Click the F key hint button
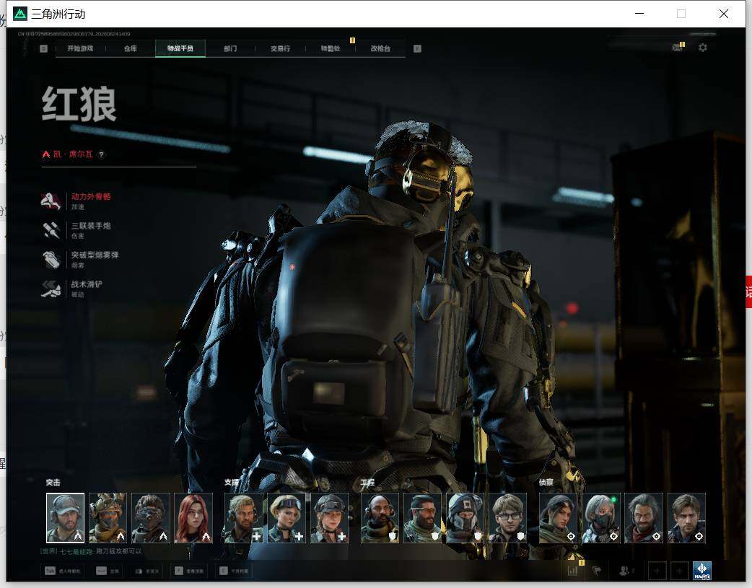 (x=189, y=571)
